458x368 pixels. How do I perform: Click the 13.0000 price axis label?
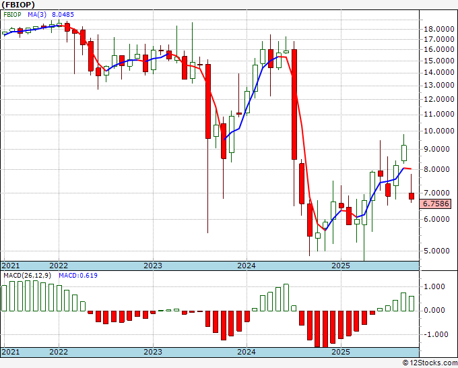point(439,86)
